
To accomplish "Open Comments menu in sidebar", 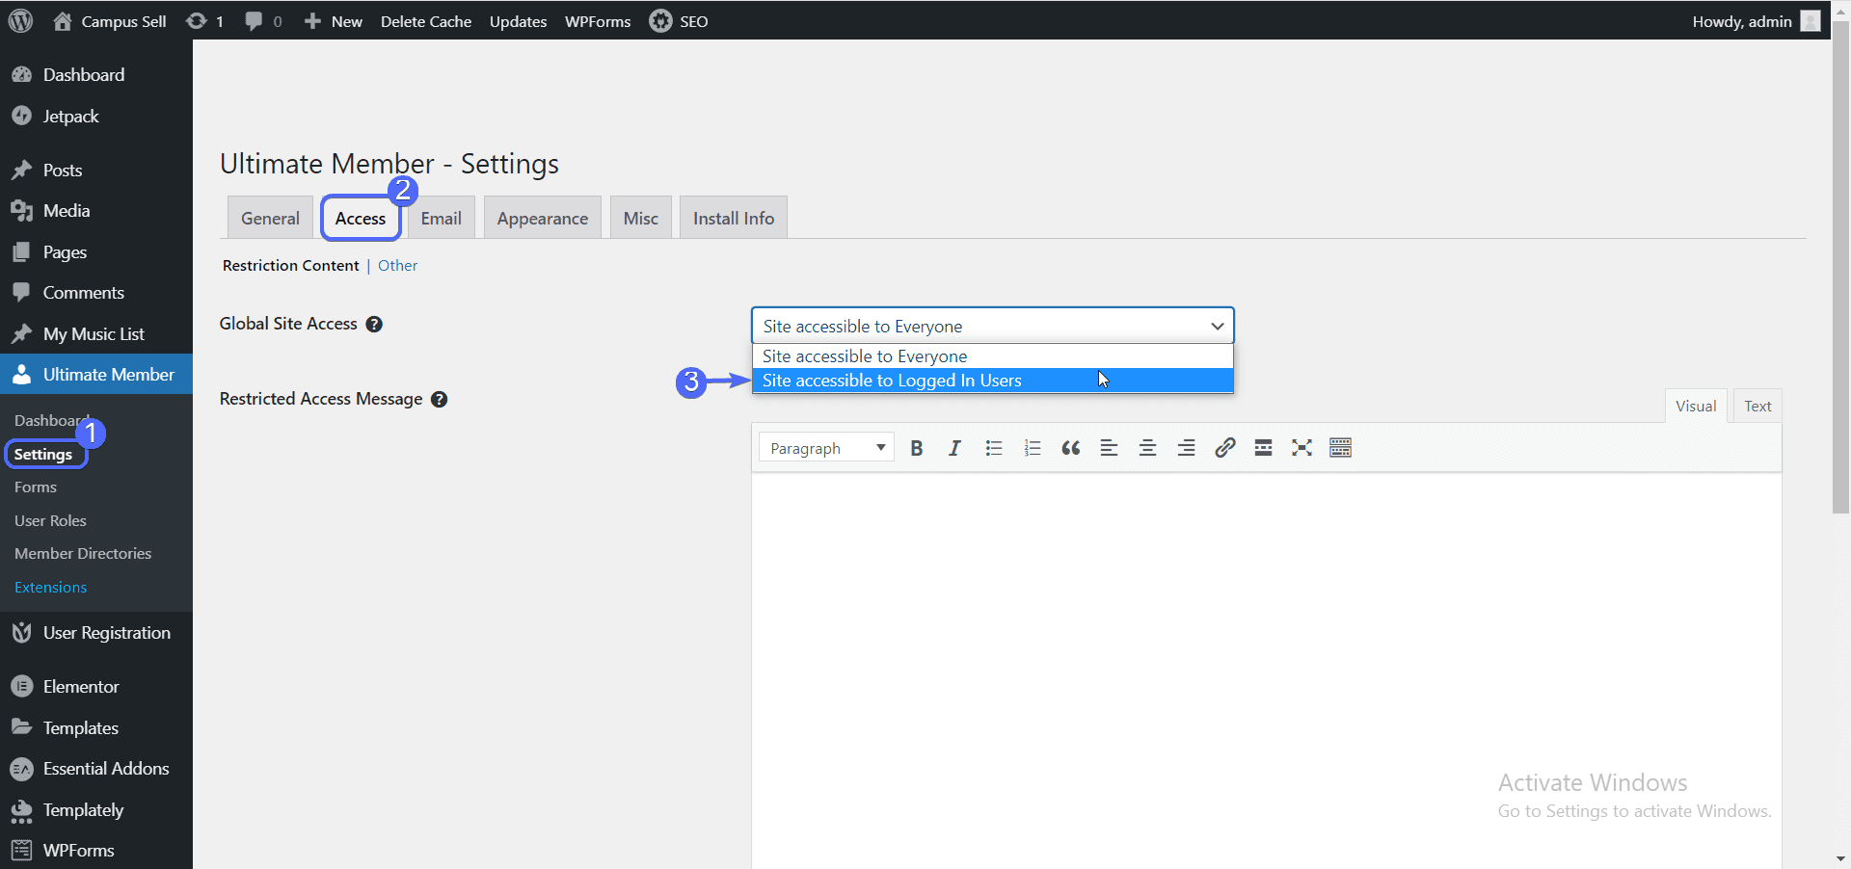I will (x=96, y=293).
